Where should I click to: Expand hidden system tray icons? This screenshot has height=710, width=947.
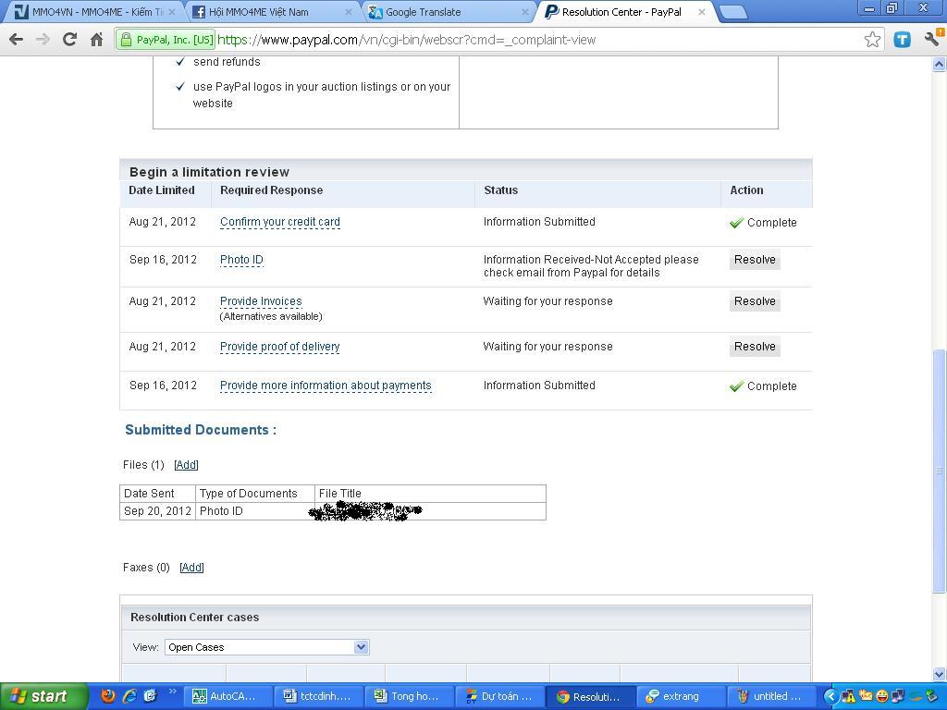831,697
